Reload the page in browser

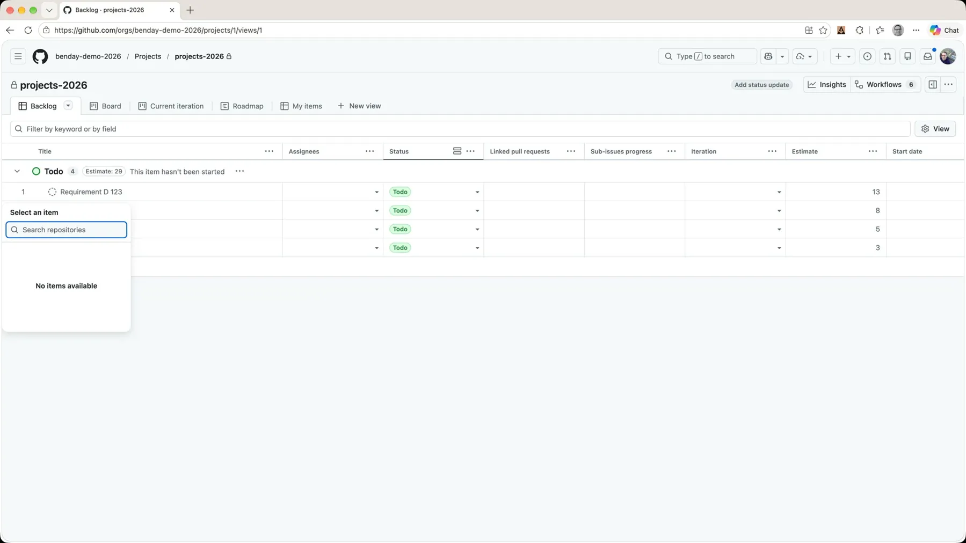tap(28, 30)
